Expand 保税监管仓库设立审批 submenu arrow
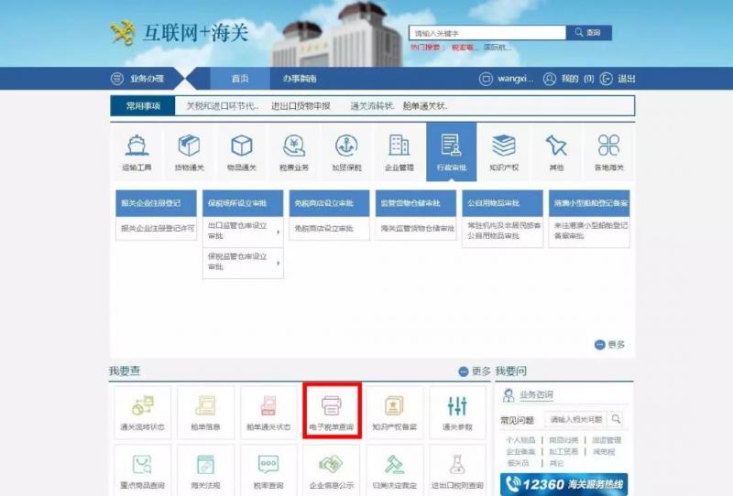 (279, 262)
